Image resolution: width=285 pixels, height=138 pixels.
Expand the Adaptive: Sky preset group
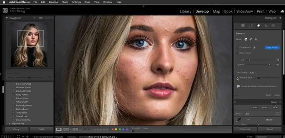click(9, 123)
